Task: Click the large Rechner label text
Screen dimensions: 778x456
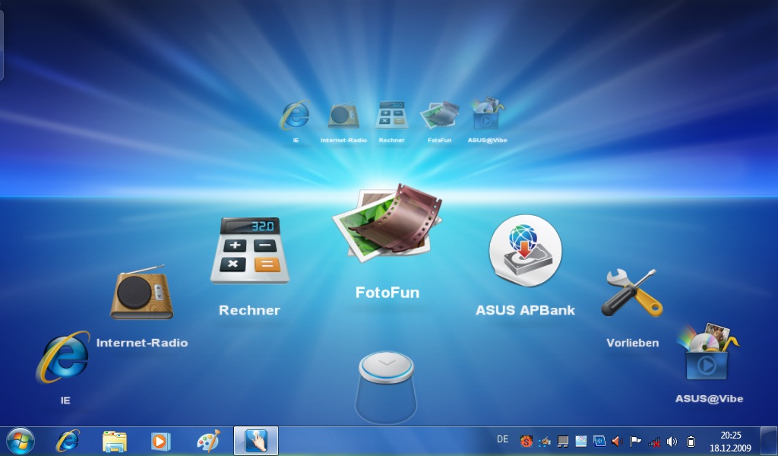Action: [x=249, y=310]
